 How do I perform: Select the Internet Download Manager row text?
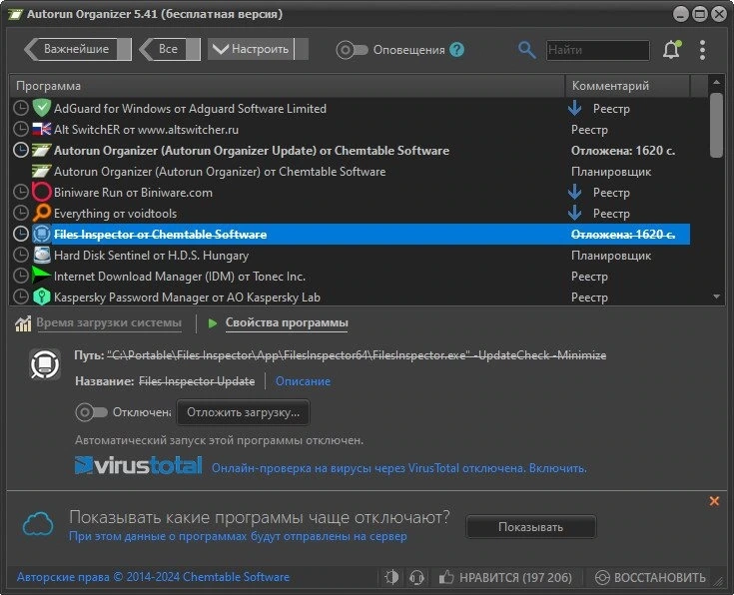(x=180, y=277)
